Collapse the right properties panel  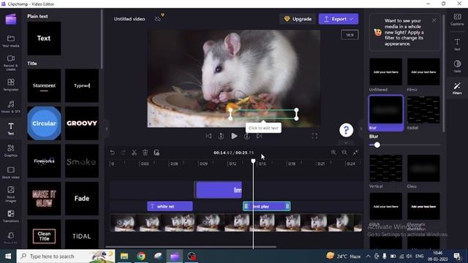(361, 129)
